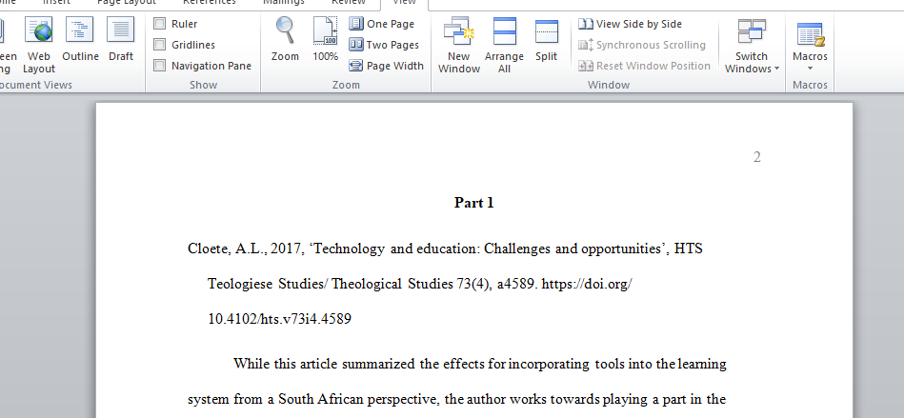Open the View ribbon tab
Screen dimensions: 904x418
pos(404,3)
